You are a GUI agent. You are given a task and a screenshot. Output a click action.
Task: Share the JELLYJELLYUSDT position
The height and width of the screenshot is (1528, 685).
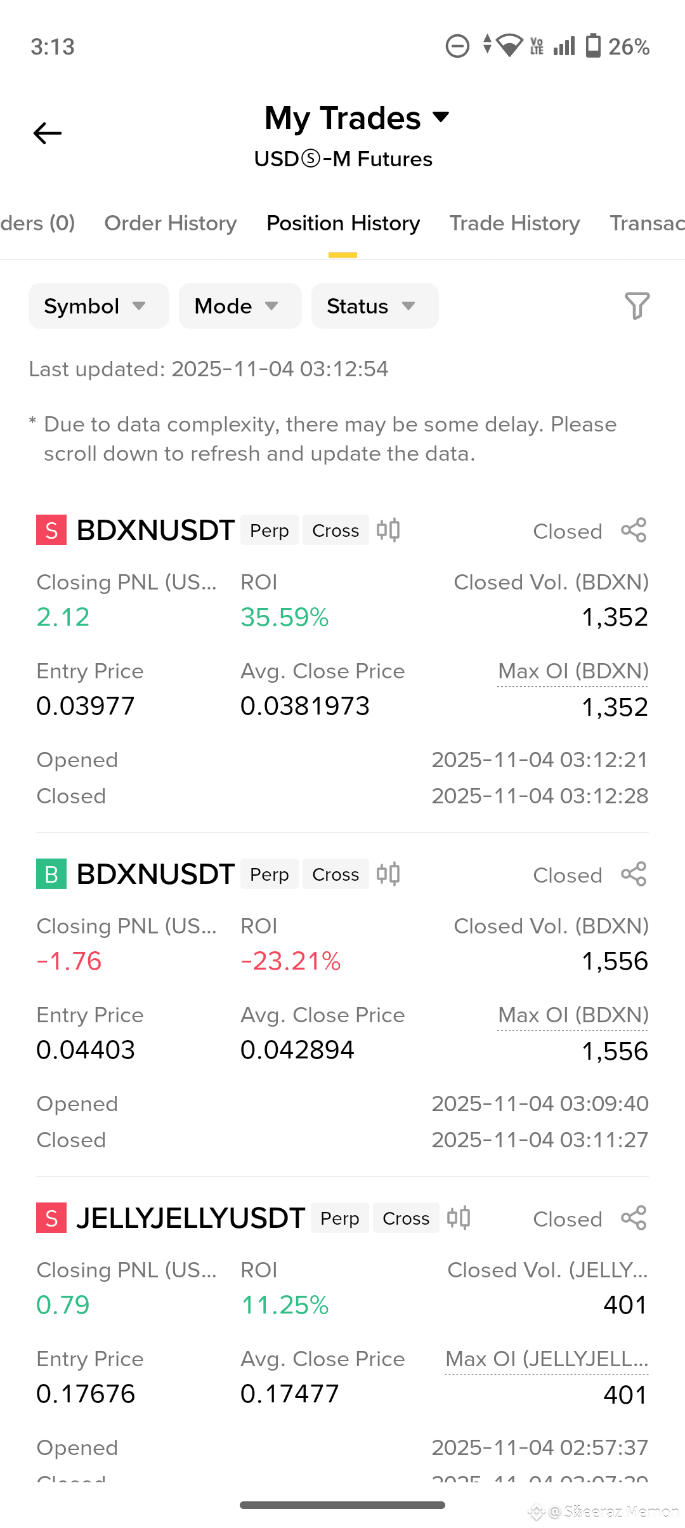click(x=634, y=1218)
